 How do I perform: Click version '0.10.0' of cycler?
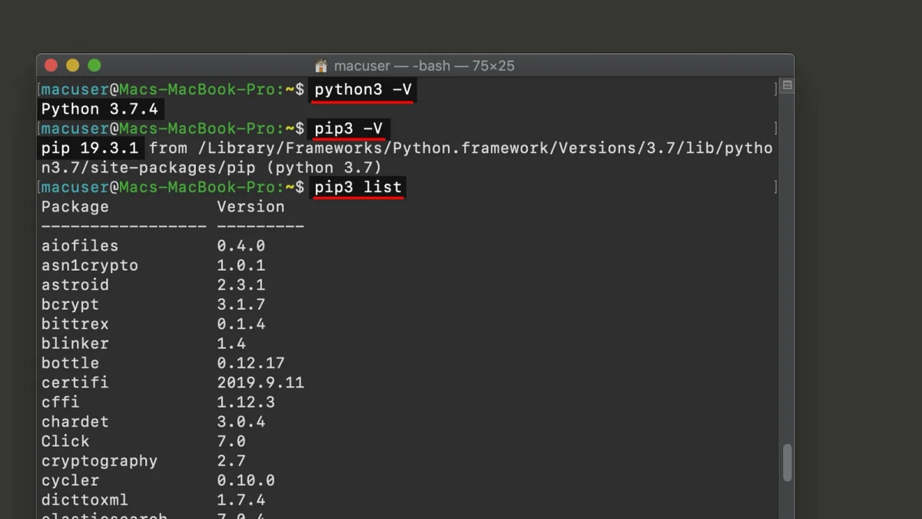coord(246,481)
